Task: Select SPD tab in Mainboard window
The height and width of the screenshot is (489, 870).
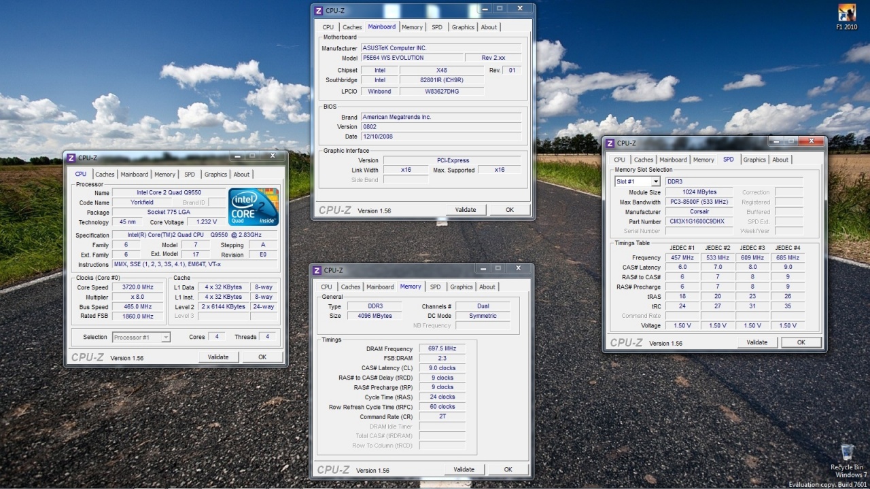Action: tap(437, 27)
